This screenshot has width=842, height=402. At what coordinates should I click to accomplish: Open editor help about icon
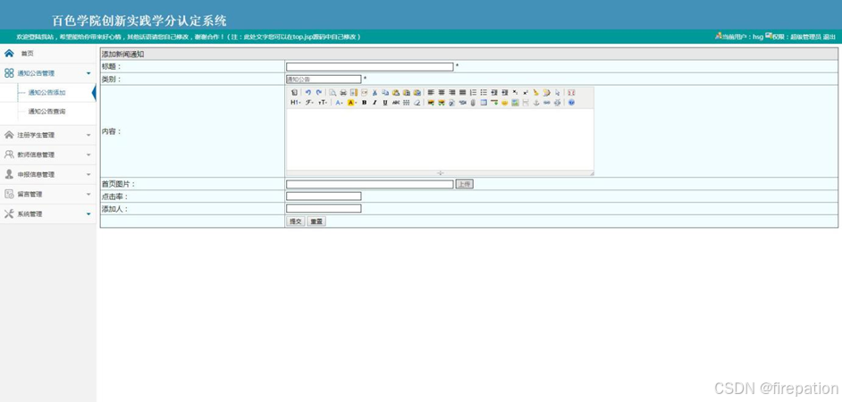coord(571,102)
